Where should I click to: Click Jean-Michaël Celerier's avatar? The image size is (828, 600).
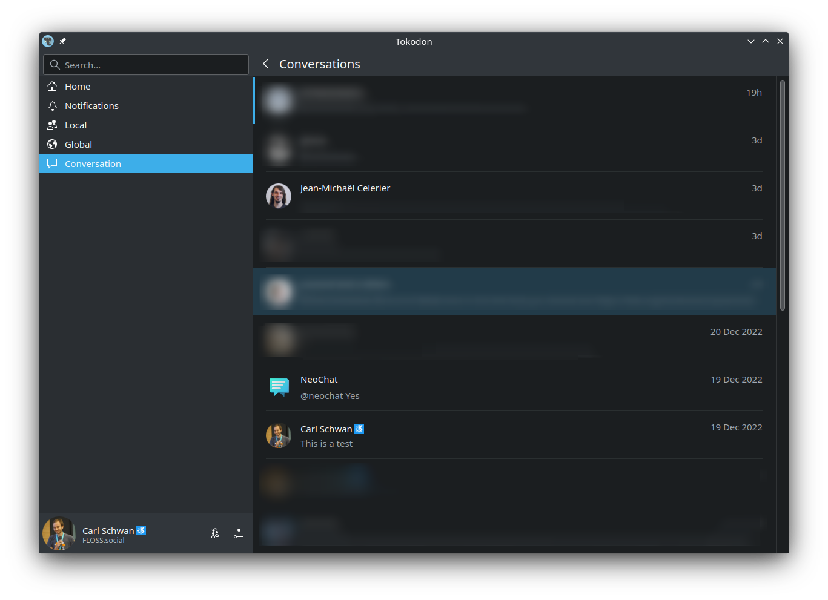coord(279,196)
